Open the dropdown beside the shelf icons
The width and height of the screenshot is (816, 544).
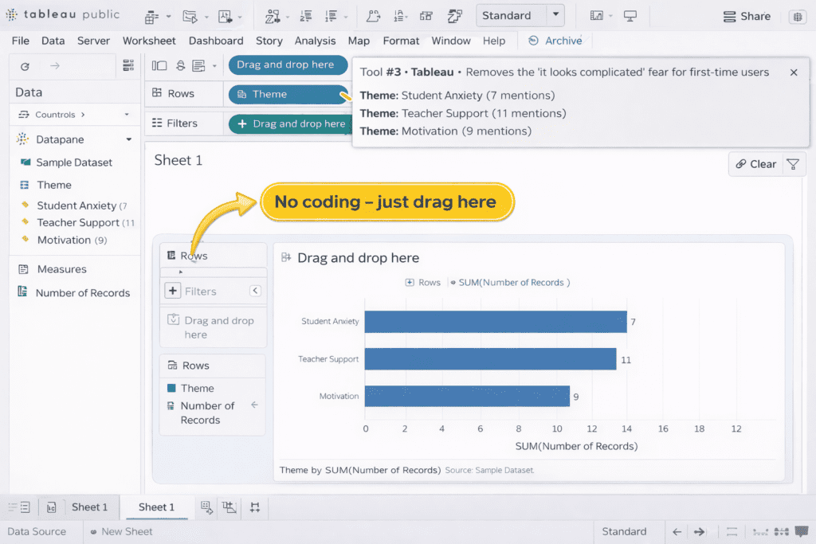click(214, 66)
